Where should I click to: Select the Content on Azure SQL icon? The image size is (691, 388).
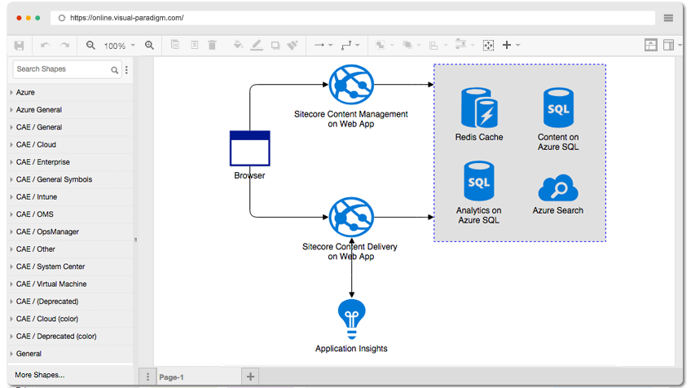558,108
